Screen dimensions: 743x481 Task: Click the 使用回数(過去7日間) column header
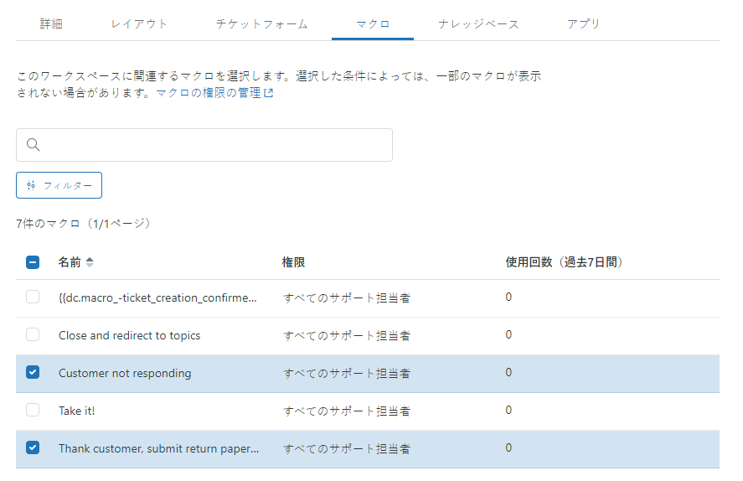[x=564, y=262]
